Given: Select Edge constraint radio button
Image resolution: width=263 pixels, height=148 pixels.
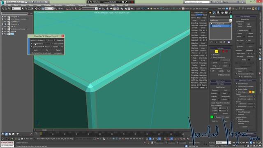Looking at the screenshot, I should point(246,24).
